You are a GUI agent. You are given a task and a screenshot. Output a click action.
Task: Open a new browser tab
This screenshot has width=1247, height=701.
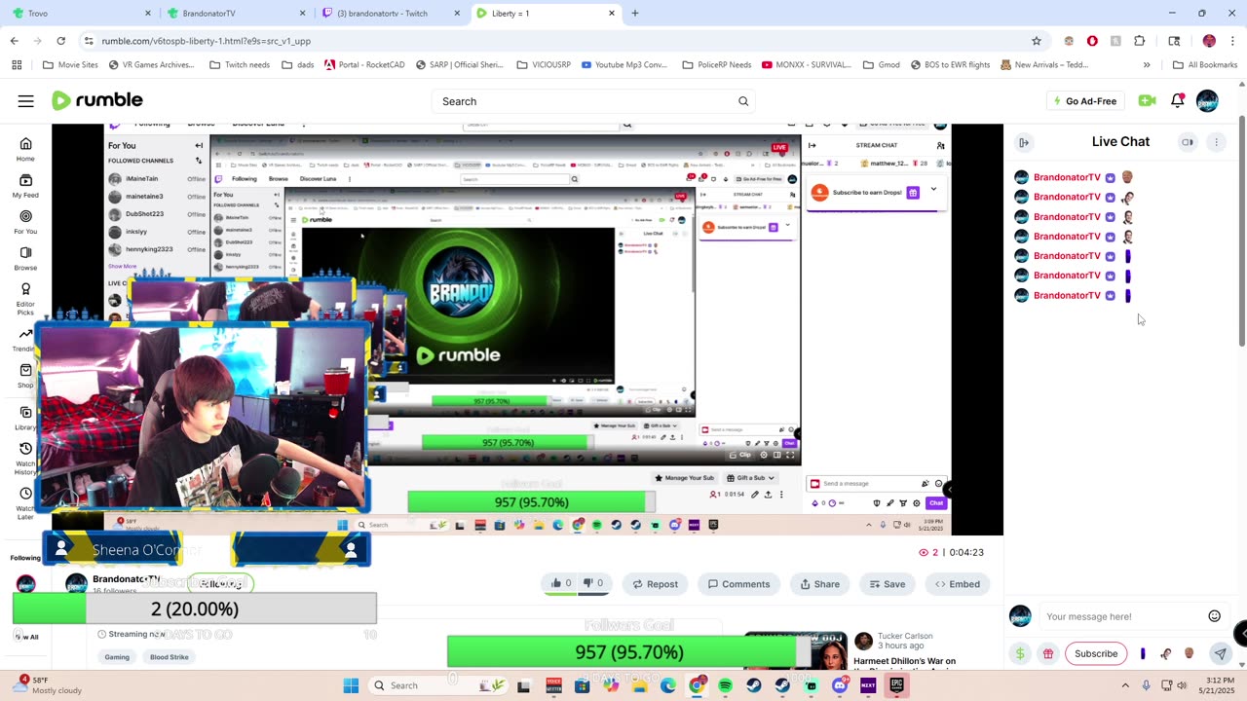pyautogui.click(x=635, y=14)
